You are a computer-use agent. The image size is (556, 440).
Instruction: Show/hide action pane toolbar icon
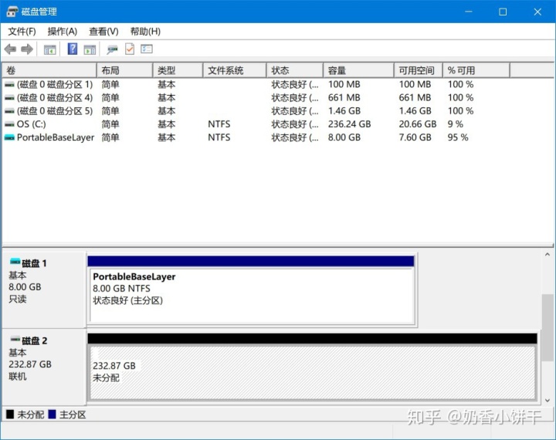pyautogui.click(x=90, y=49)
